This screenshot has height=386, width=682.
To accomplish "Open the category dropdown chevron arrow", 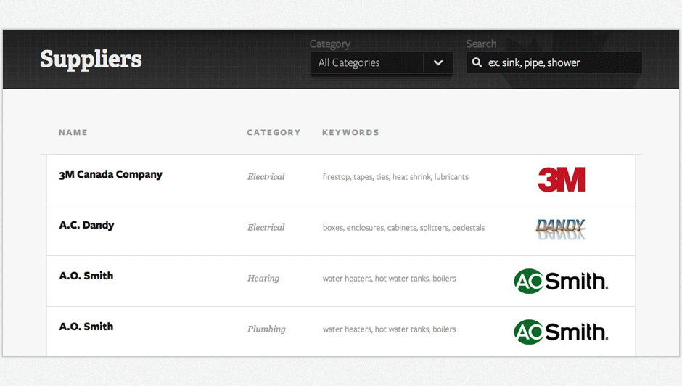I will [438, 62].
